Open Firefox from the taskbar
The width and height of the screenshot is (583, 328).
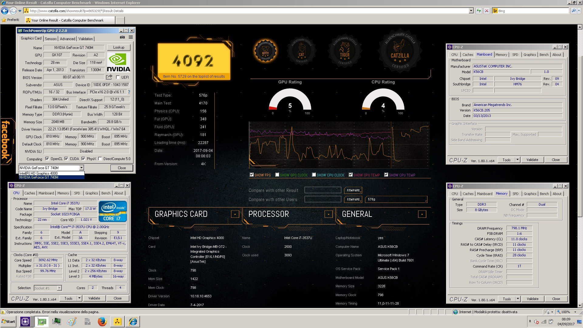point(102,322)
